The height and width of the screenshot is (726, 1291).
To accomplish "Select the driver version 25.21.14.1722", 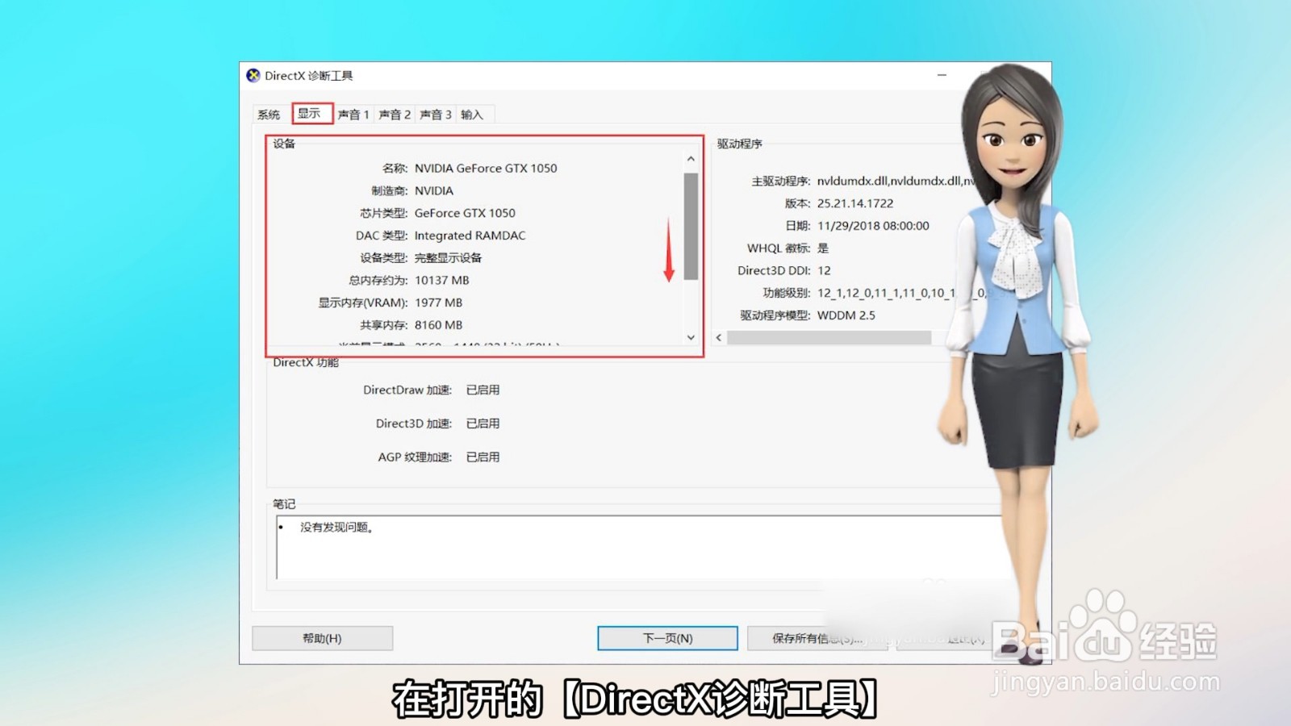I will pos(855,203).
